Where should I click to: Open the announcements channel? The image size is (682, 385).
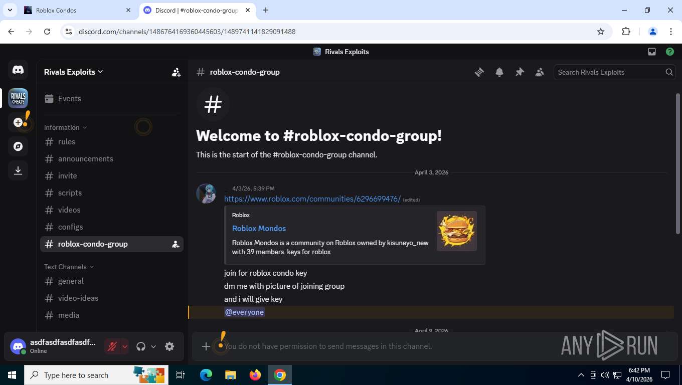[x=111, y=159]
